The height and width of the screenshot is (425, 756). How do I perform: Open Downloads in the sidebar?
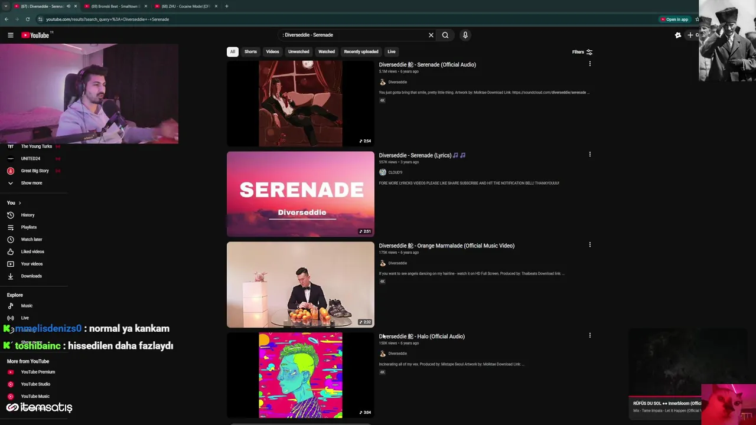click(x=31, y=276)
